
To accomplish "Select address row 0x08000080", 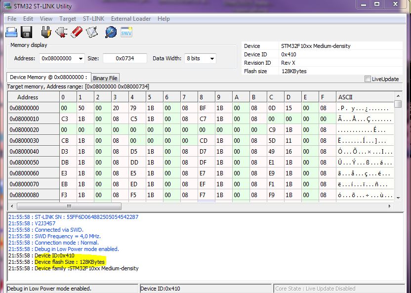I will [34, 195].
